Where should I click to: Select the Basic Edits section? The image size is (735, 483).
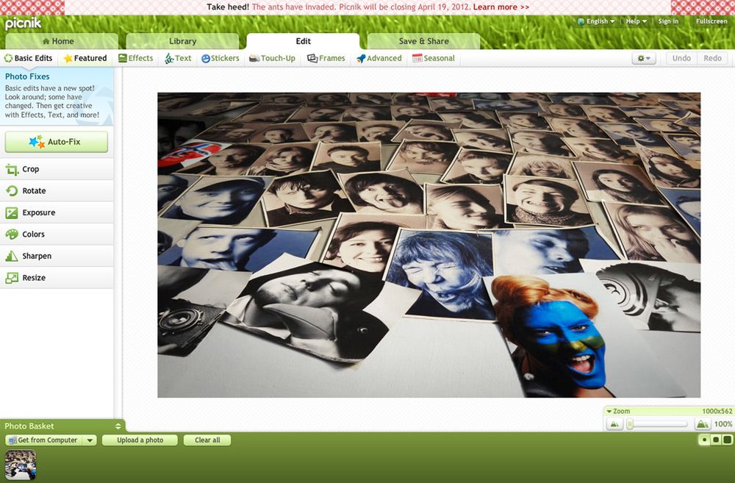click(28, 58)
